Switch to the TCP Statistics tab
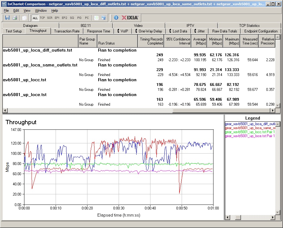The image size is (283, 228). tap(249, 25)
